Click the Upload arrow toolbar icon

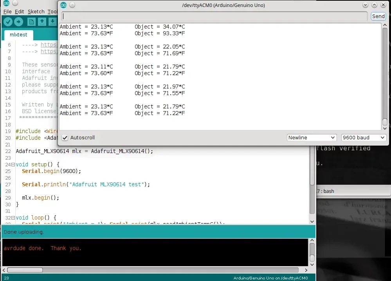(x=19, y=22)
